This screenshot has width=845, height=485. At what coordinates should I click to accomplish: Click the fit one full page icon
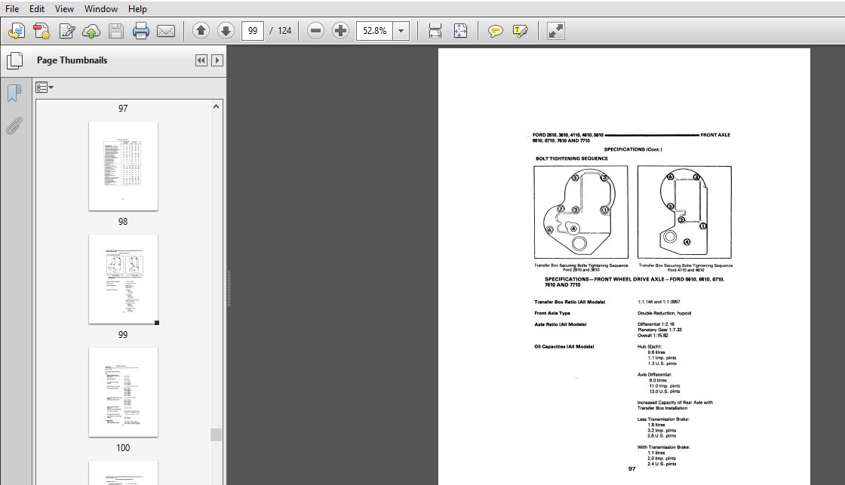click(x=460, y=31)
